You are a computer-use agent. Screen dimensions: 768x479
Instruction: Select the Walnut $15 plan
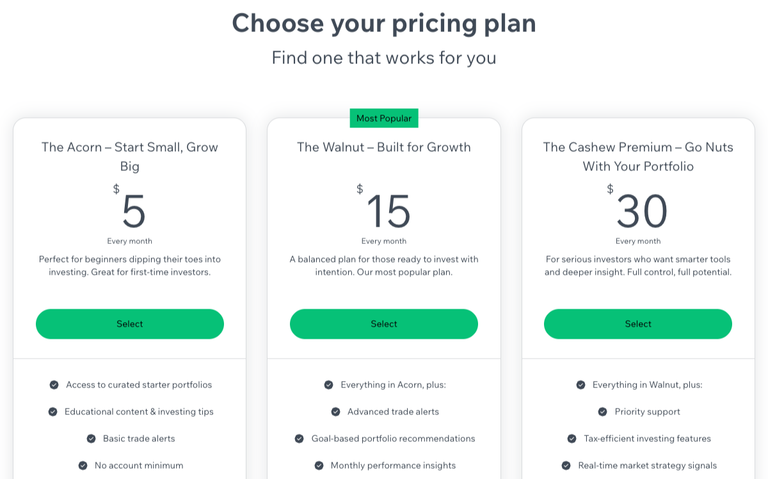coord(384,324)
